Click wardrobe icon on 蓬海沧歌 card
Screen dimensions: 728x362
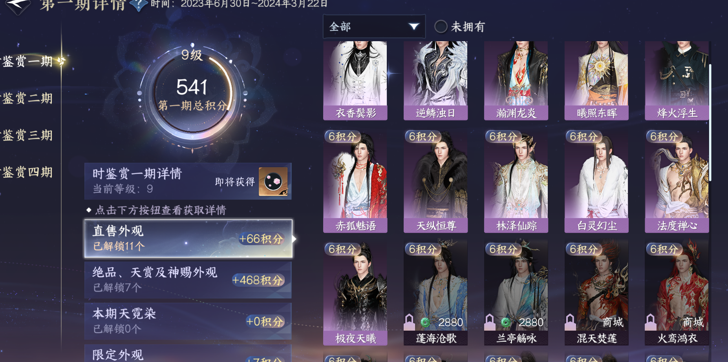(410, 322)
